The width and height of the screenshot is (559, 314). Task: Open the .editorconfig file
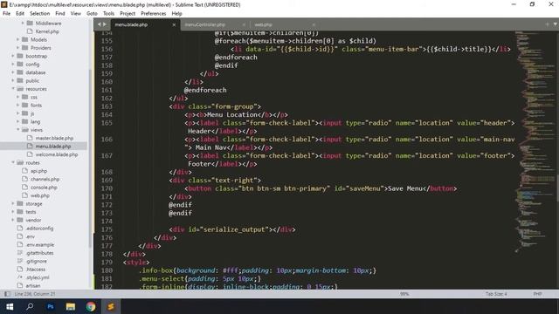39,229
